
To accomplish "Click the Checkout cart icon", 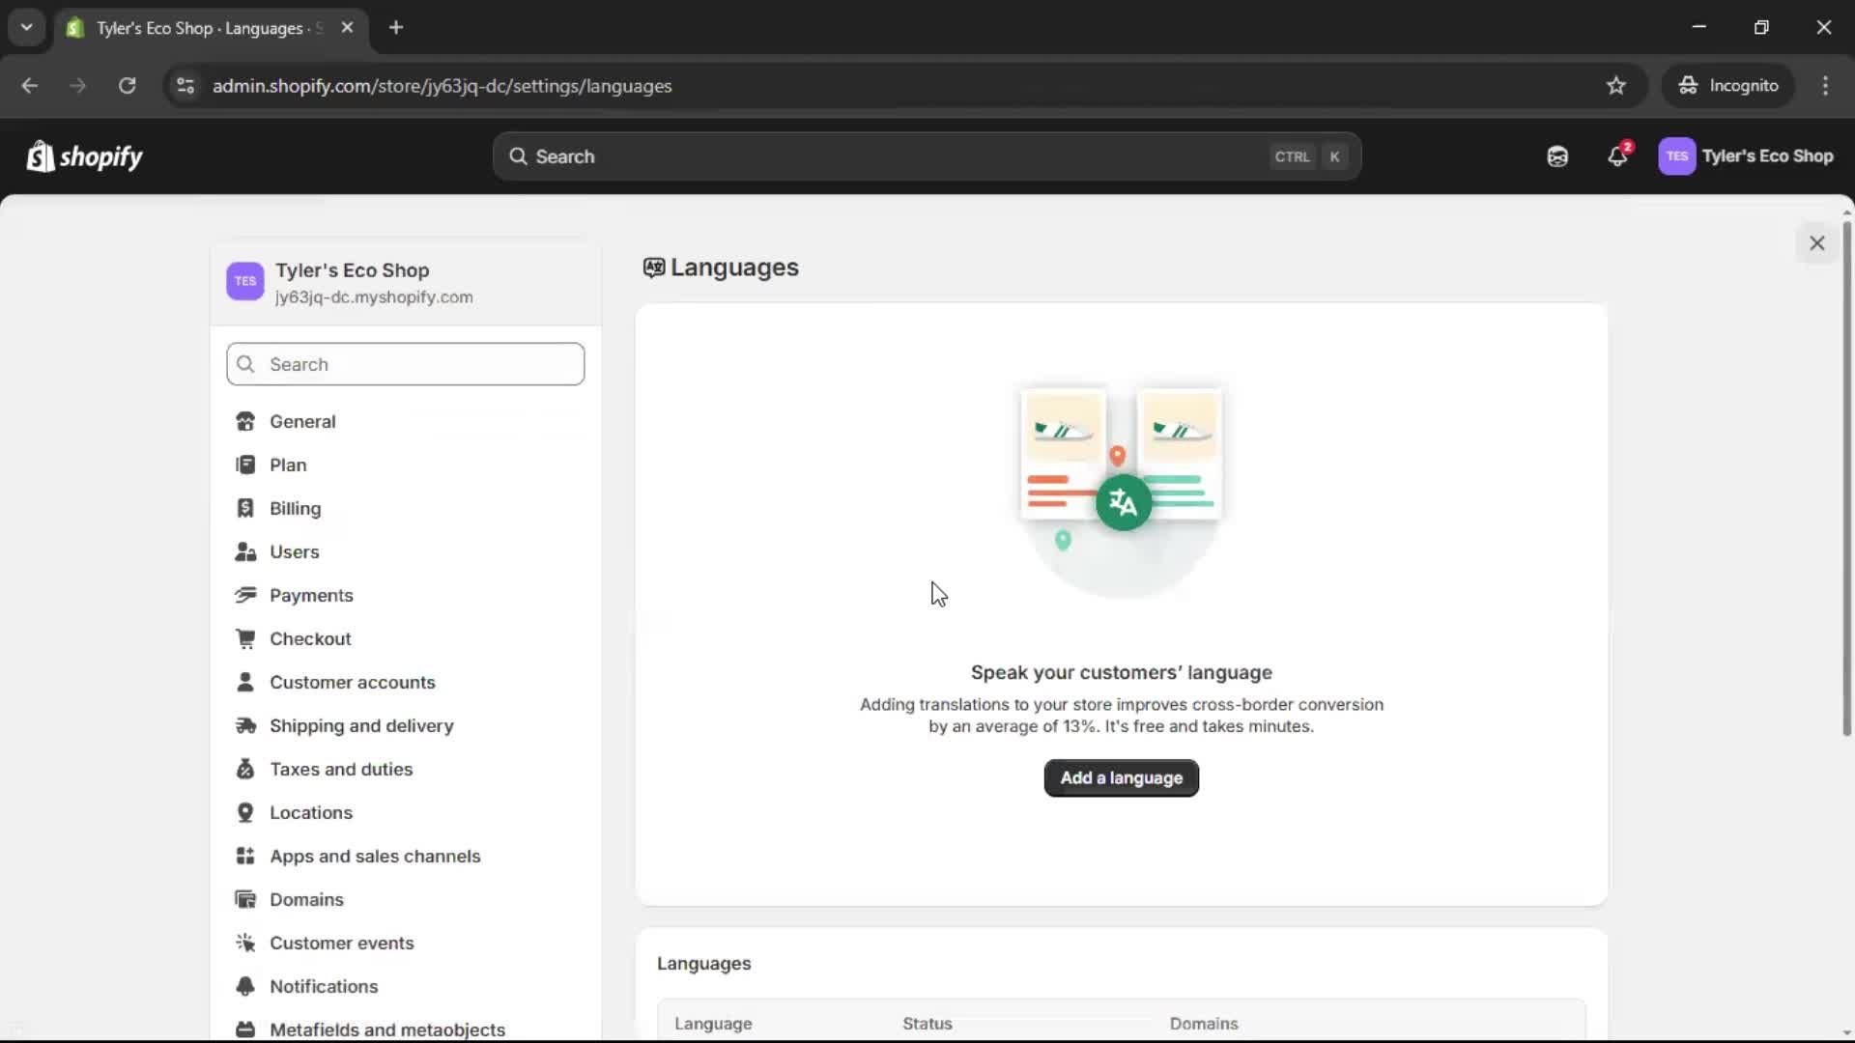I will (x=245, y=638).
